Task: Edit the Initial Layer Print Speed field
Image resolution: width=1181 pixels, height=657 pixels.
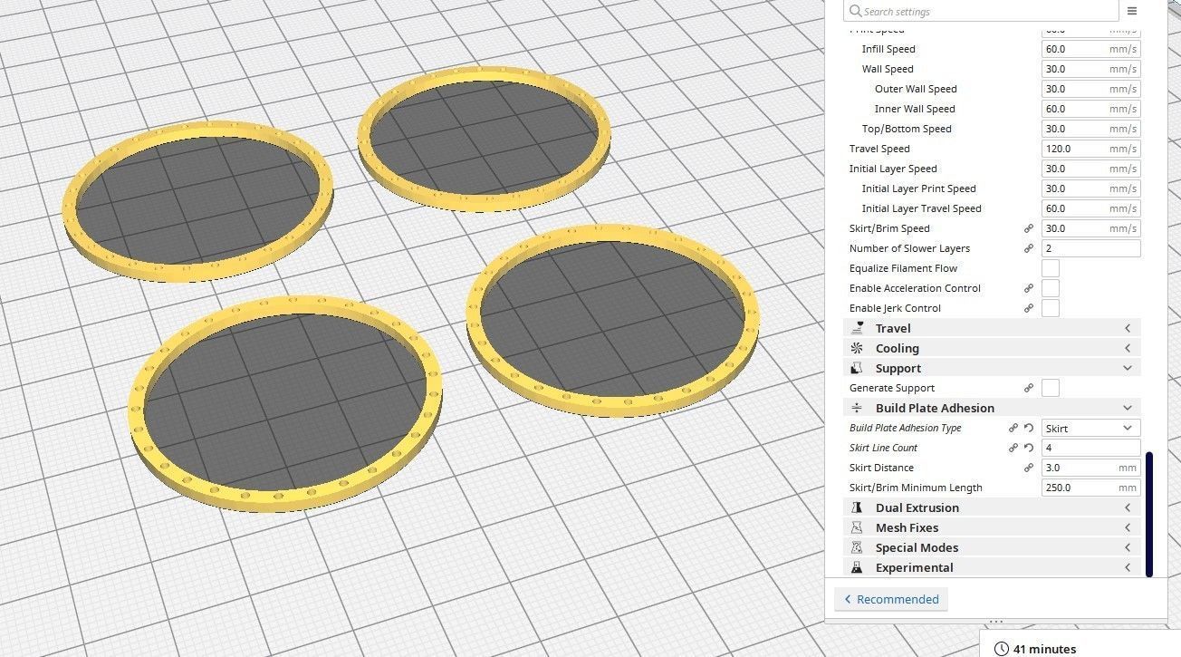Action: pos(1091,188)
